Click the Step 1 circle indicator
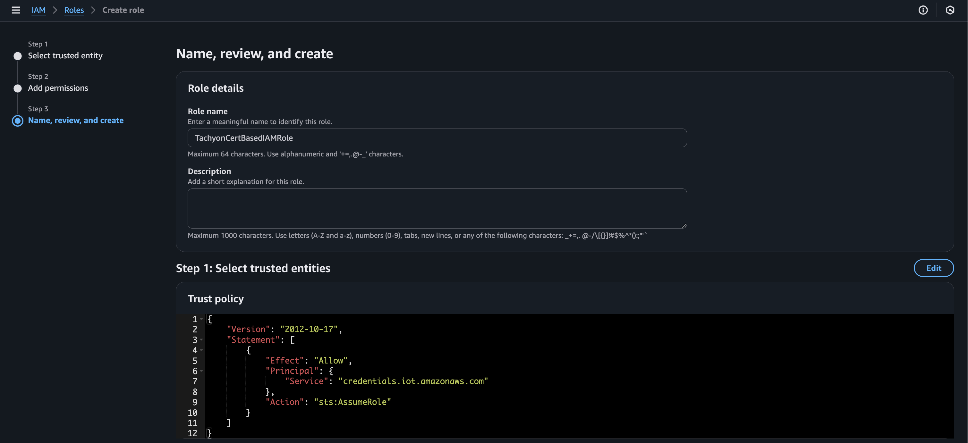 click(x=18, y=56)
